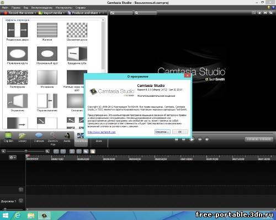This screenshot has width=276, height=220.
Task: Select the Zoom-n-Pan tool
Action: [x=53, y=139]
